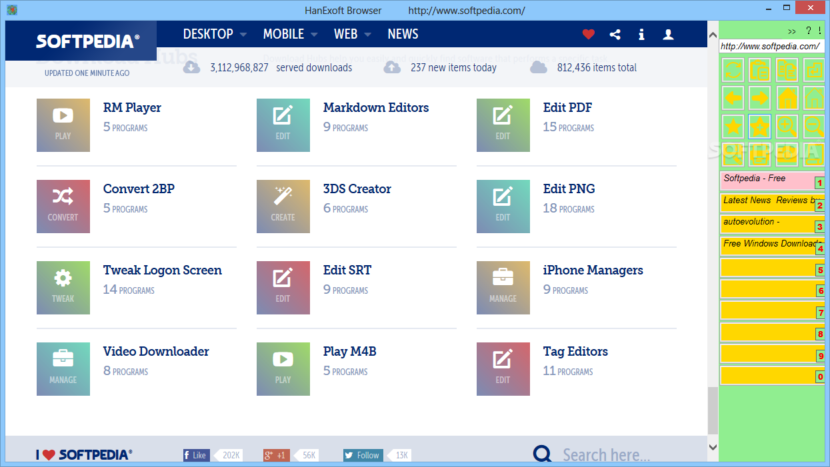The width and height of the screenshot is (830, 467).
Task: Open favorites with the plain star icon
Action: click(x=733, y=126)
